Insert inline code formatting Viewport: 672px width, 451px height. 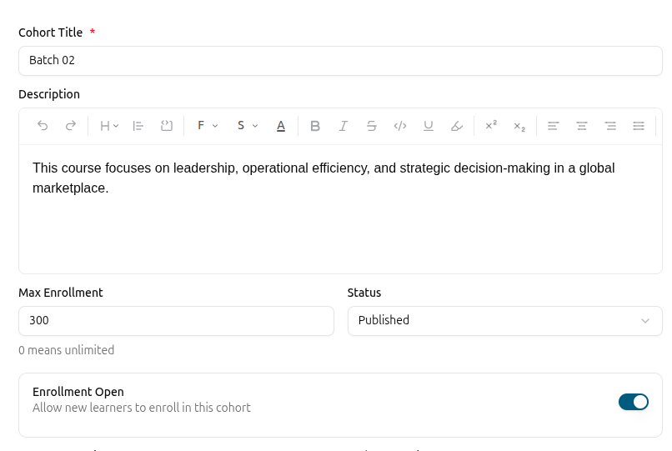pyautogui.click(x=400, y=126)
